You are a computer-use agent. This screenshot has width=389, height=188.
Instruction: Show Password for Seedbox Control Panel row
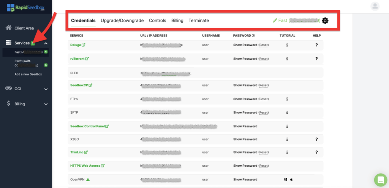click(245, 126)
